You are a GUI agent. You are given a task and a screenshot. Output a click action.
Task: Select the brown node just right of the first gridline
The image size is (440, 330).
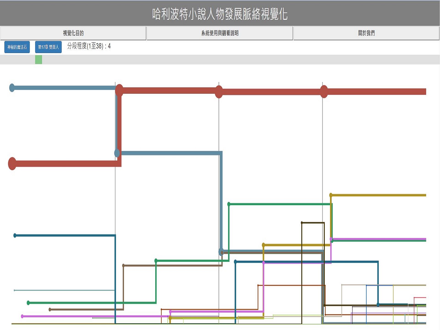pos(123,265)
